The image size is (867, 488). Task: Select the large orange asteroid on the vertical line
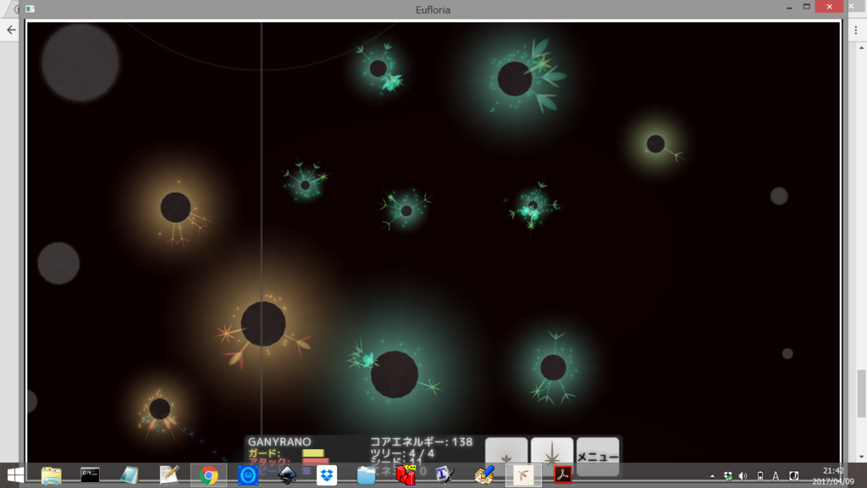point(263,324)
